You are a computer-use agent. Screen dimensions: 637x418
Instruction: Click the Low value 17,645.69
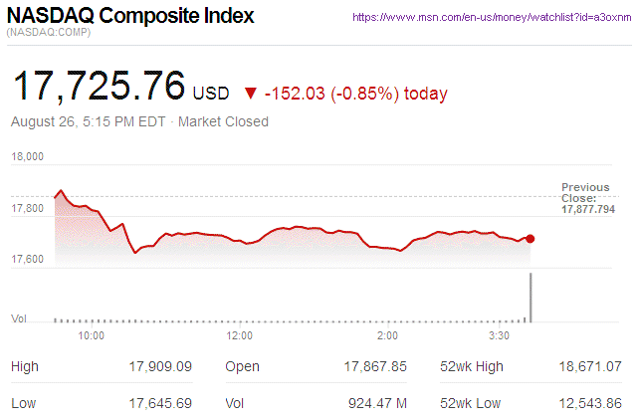[160, 403]
